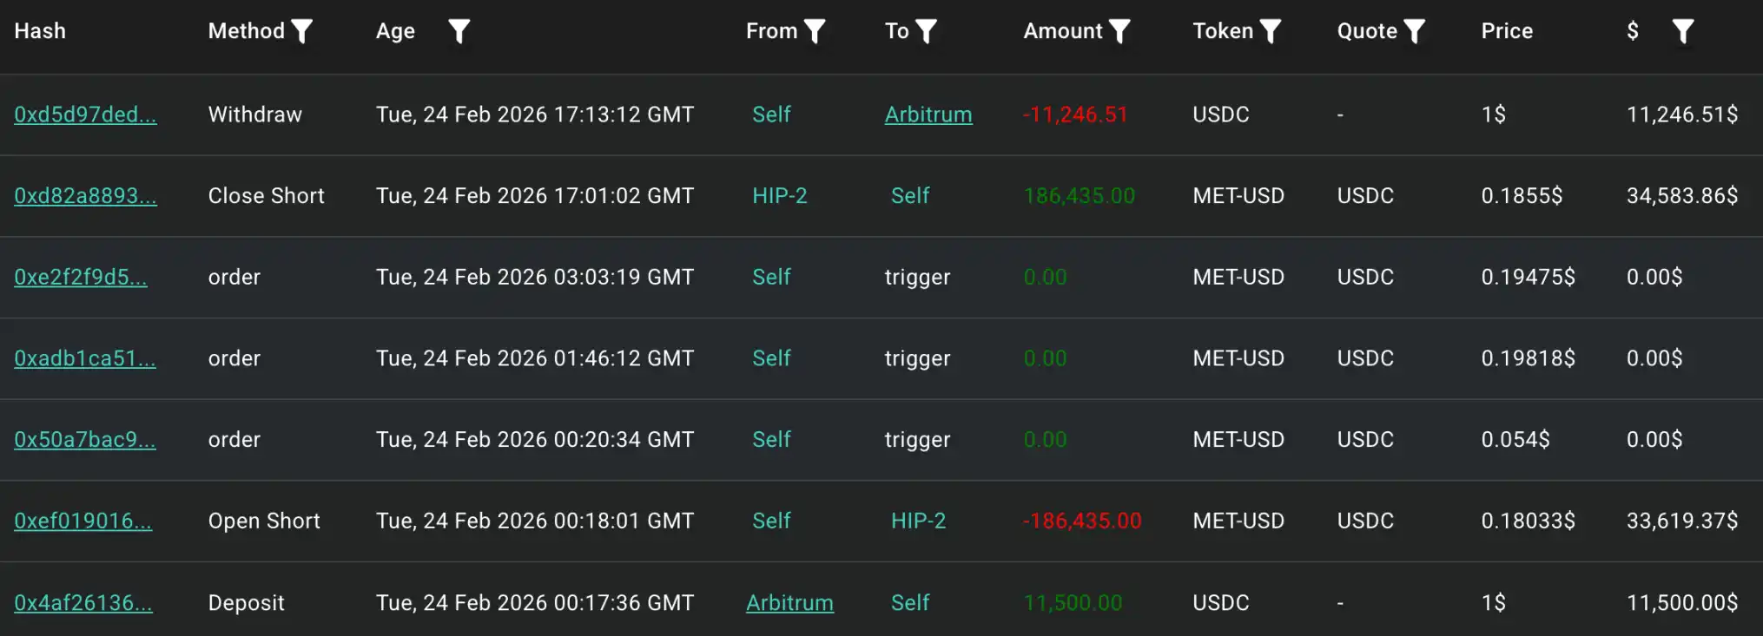
Task: Open transaction hash 0xe2f2f9d5
Action: [81, 277]
